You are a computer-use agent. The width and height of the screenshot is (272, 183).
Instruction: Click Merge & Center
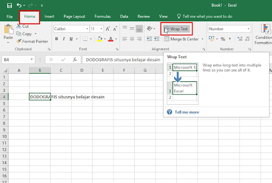pos(181,39)
